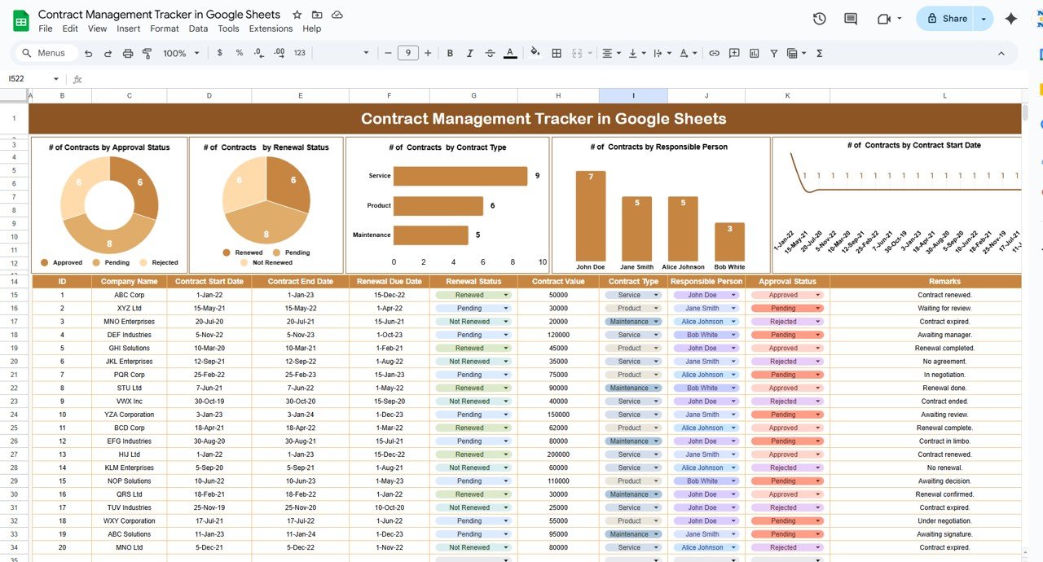Print the spreadsheet
This screenshot has width=1043, height=562.
coord(128,53)
